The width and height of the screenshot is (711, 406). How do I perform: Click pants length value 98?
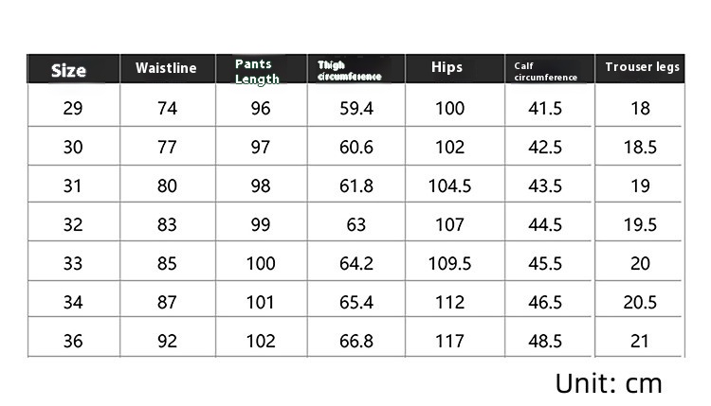coord(261,186)
